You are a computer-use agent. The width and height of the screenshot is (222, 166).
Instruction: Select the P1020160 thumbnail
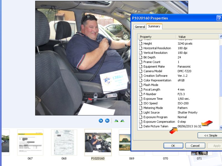98,142
